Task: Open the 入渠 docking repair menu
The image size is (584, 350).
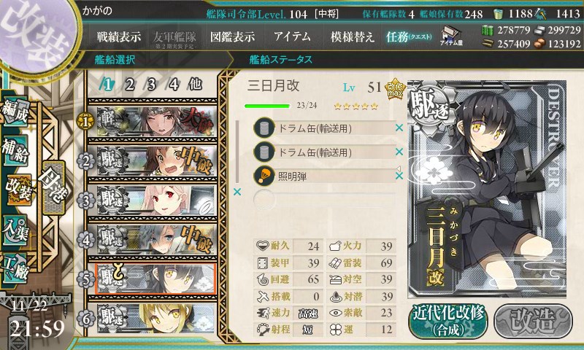Action: (15, 230)
